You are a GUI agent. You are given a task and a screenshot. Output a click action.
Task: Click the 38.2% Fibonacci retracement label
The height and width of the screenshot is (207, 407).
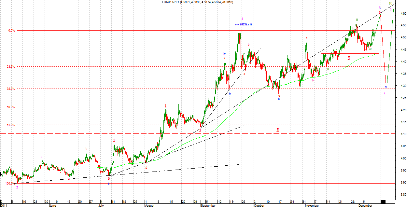(x=11, y=89)
